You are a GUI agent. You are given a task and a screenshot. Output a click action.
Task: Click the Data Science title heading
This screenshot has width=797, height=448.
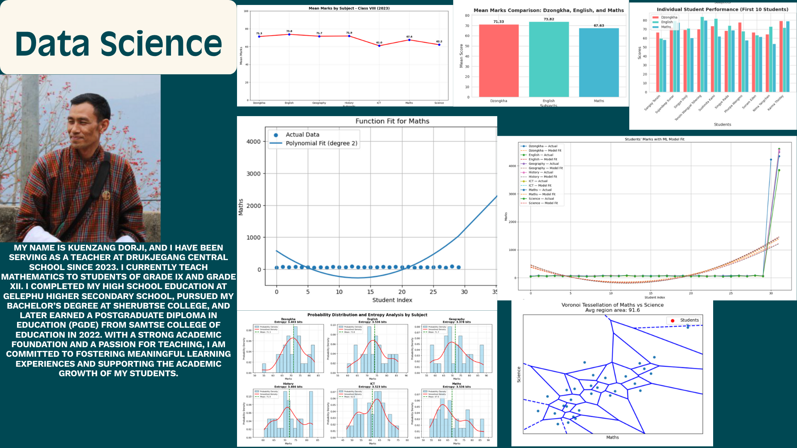tap(118, 44)
